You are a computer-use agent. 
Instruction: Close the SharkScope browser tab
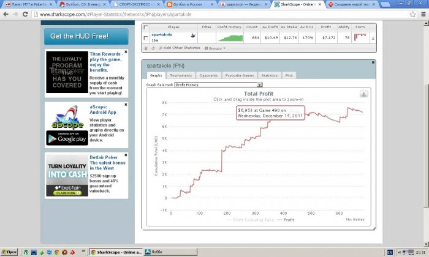pyautogui.click(x=319, y=4)
